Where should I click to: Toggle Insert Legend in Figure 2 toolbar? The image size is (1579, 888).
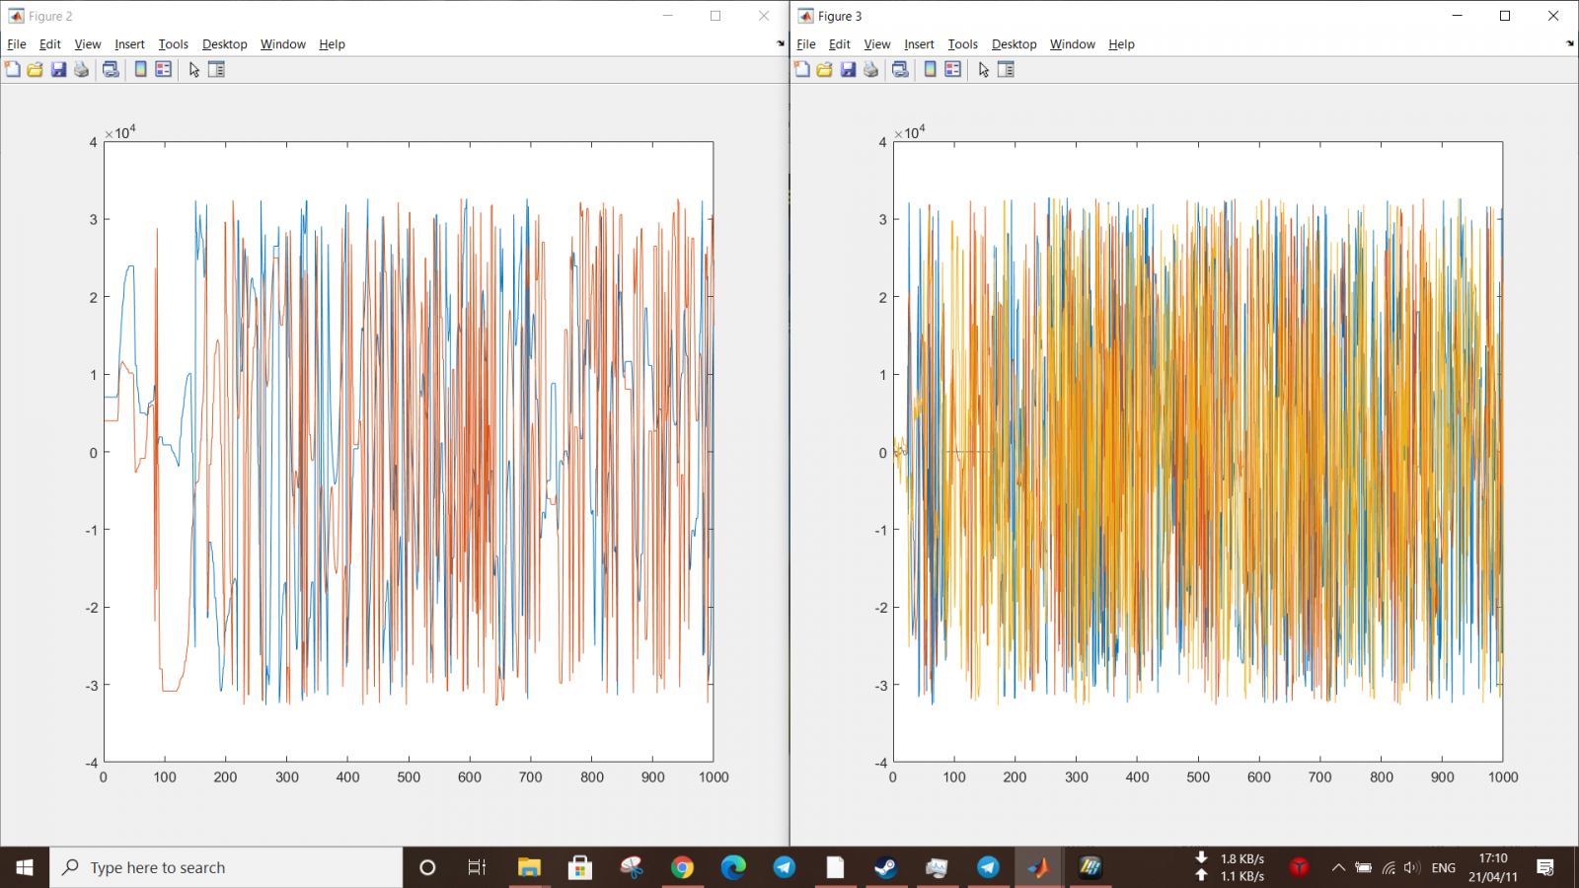pyautogui.click(x=164, y=69)
